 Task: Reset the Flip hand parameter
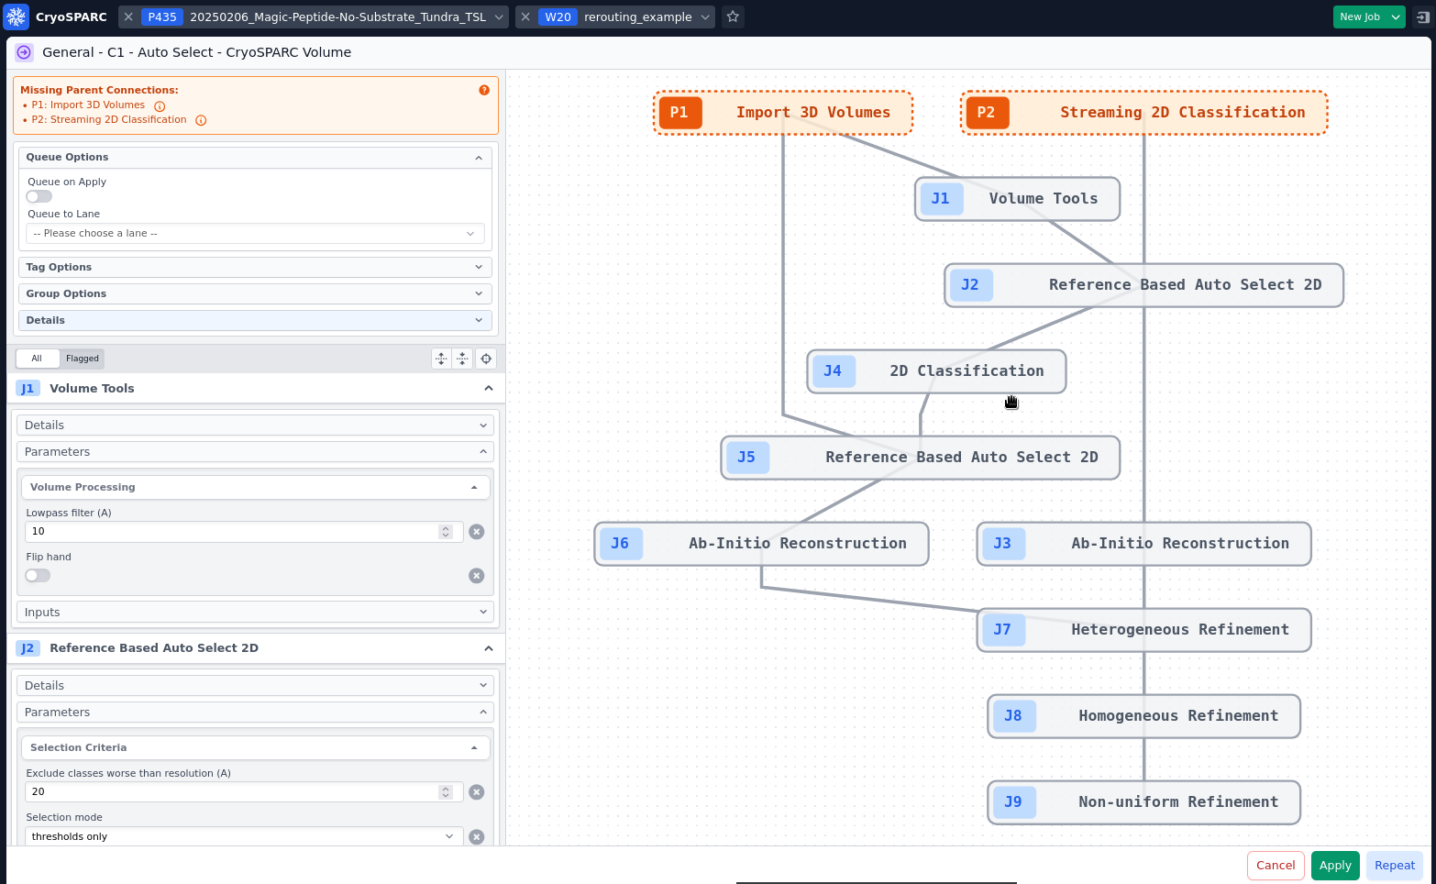click(x=477, y=576)
